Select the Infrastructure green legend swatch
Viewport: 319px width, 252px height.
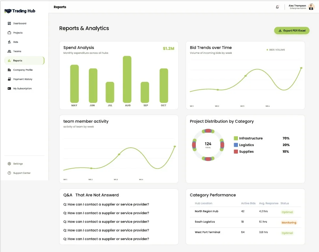pos(236,138)
